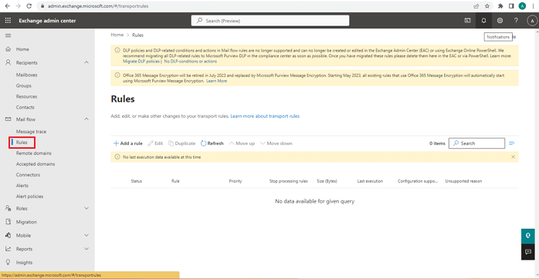539x279 pixels.
Task: Focus the Search (Preview) field in header
Action: [x=270, y=21]
